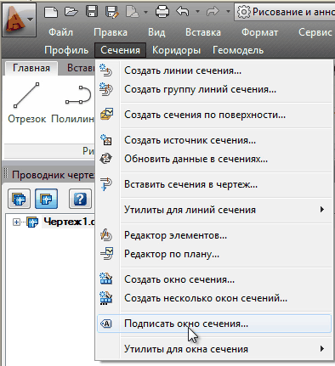This screenshot has height=366, width=335.
Task: Open the application menu dropdown arrow
Action: [31, 20]
